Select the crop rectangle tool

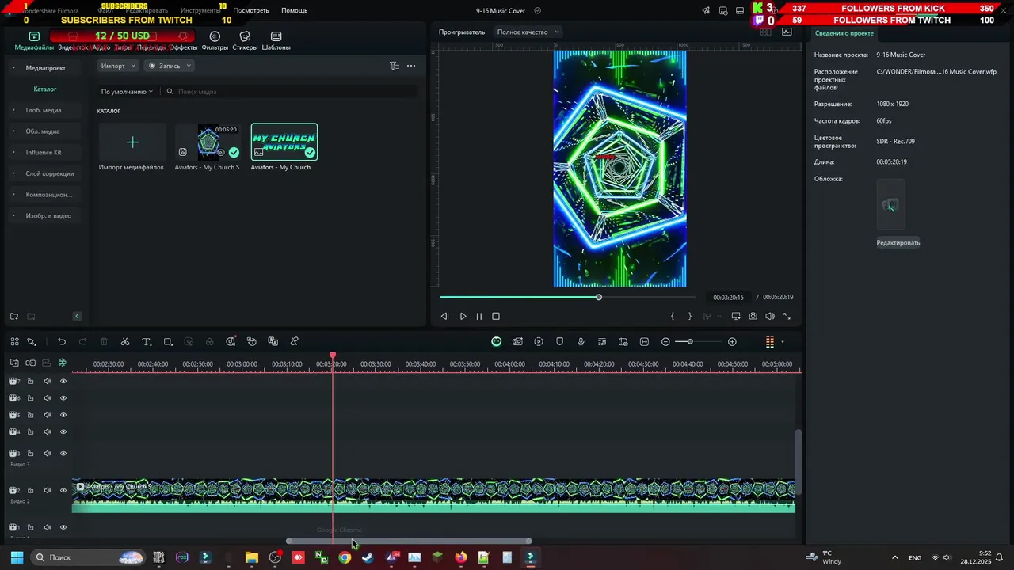(x=168, y=341)
